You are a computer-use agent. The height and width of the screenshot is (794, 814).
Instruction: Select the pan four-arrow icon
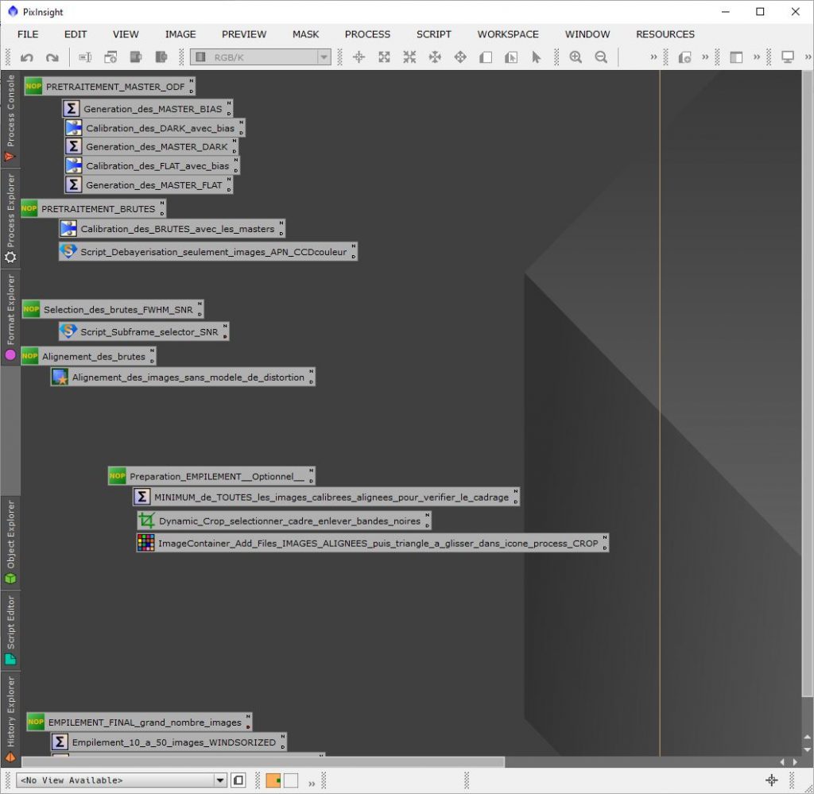point(435,57)
